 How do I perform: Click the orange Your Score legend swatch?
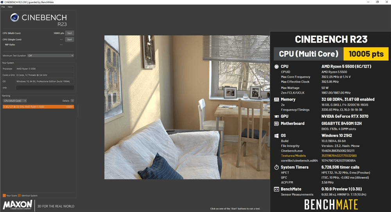point(4,195)
